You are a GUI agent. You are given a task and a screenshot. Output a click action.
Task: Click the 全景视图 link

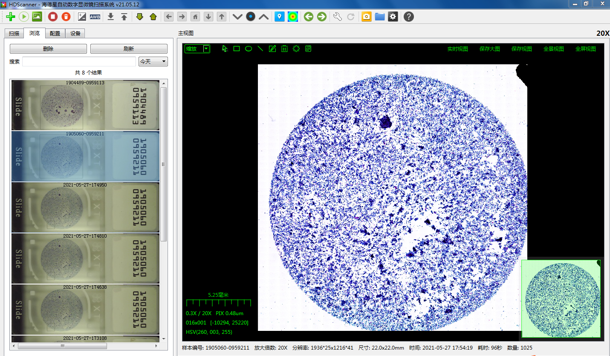554,49
